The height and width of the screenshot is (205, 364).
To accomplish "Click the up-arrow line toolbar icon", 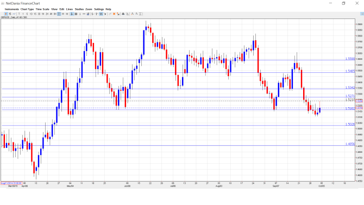I will point(97,14).
